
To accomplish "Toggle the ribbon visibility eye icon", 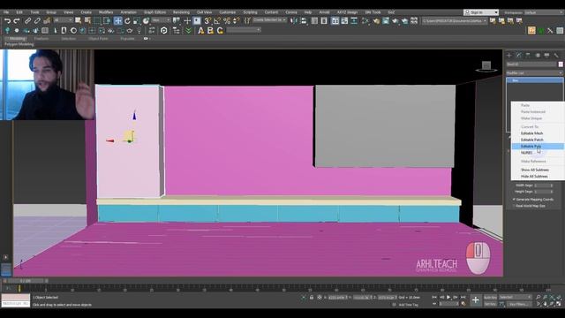I will click(146, 38).
